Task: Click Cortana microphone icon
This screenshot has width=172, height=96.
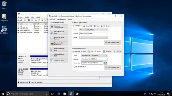Action: tap(46, 94)
